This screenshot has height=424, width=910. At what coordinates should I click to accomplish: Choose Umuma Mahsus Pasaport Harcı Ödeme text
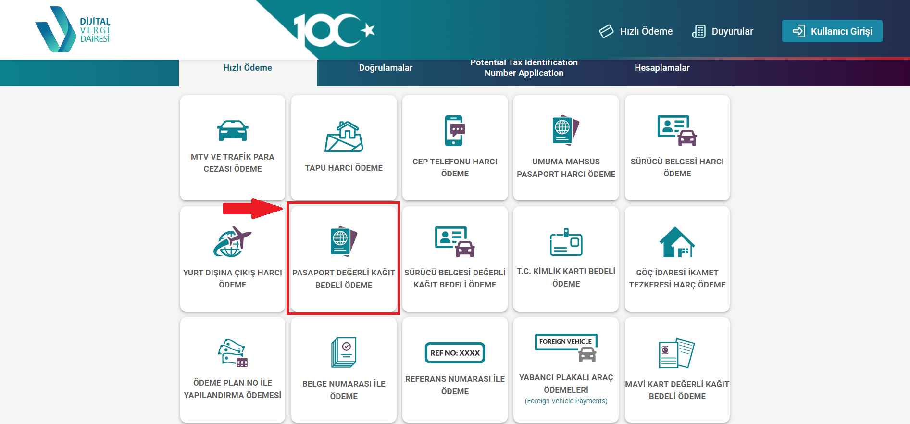[x=566, y=168]
